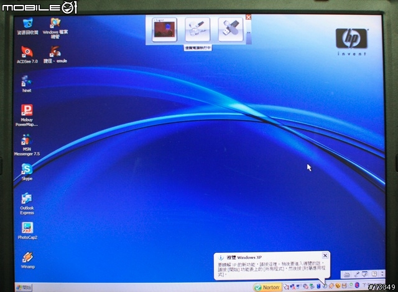This screenshot has width=398, height=292.
Task: Open the emule shortcut icon
Action: (x=55, y=55)
